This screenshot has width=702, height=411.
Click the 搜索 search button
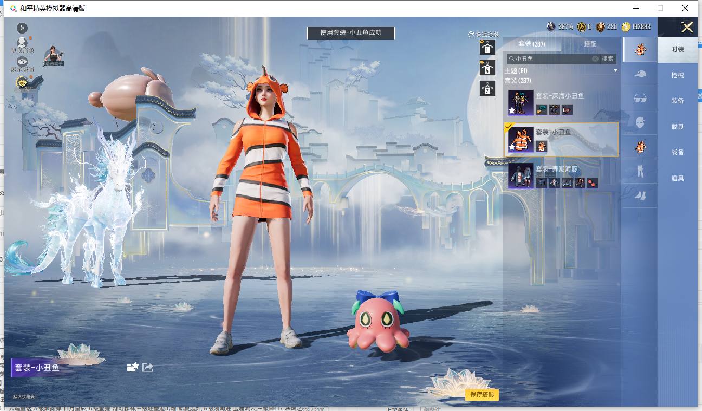(x=608, y=58)
